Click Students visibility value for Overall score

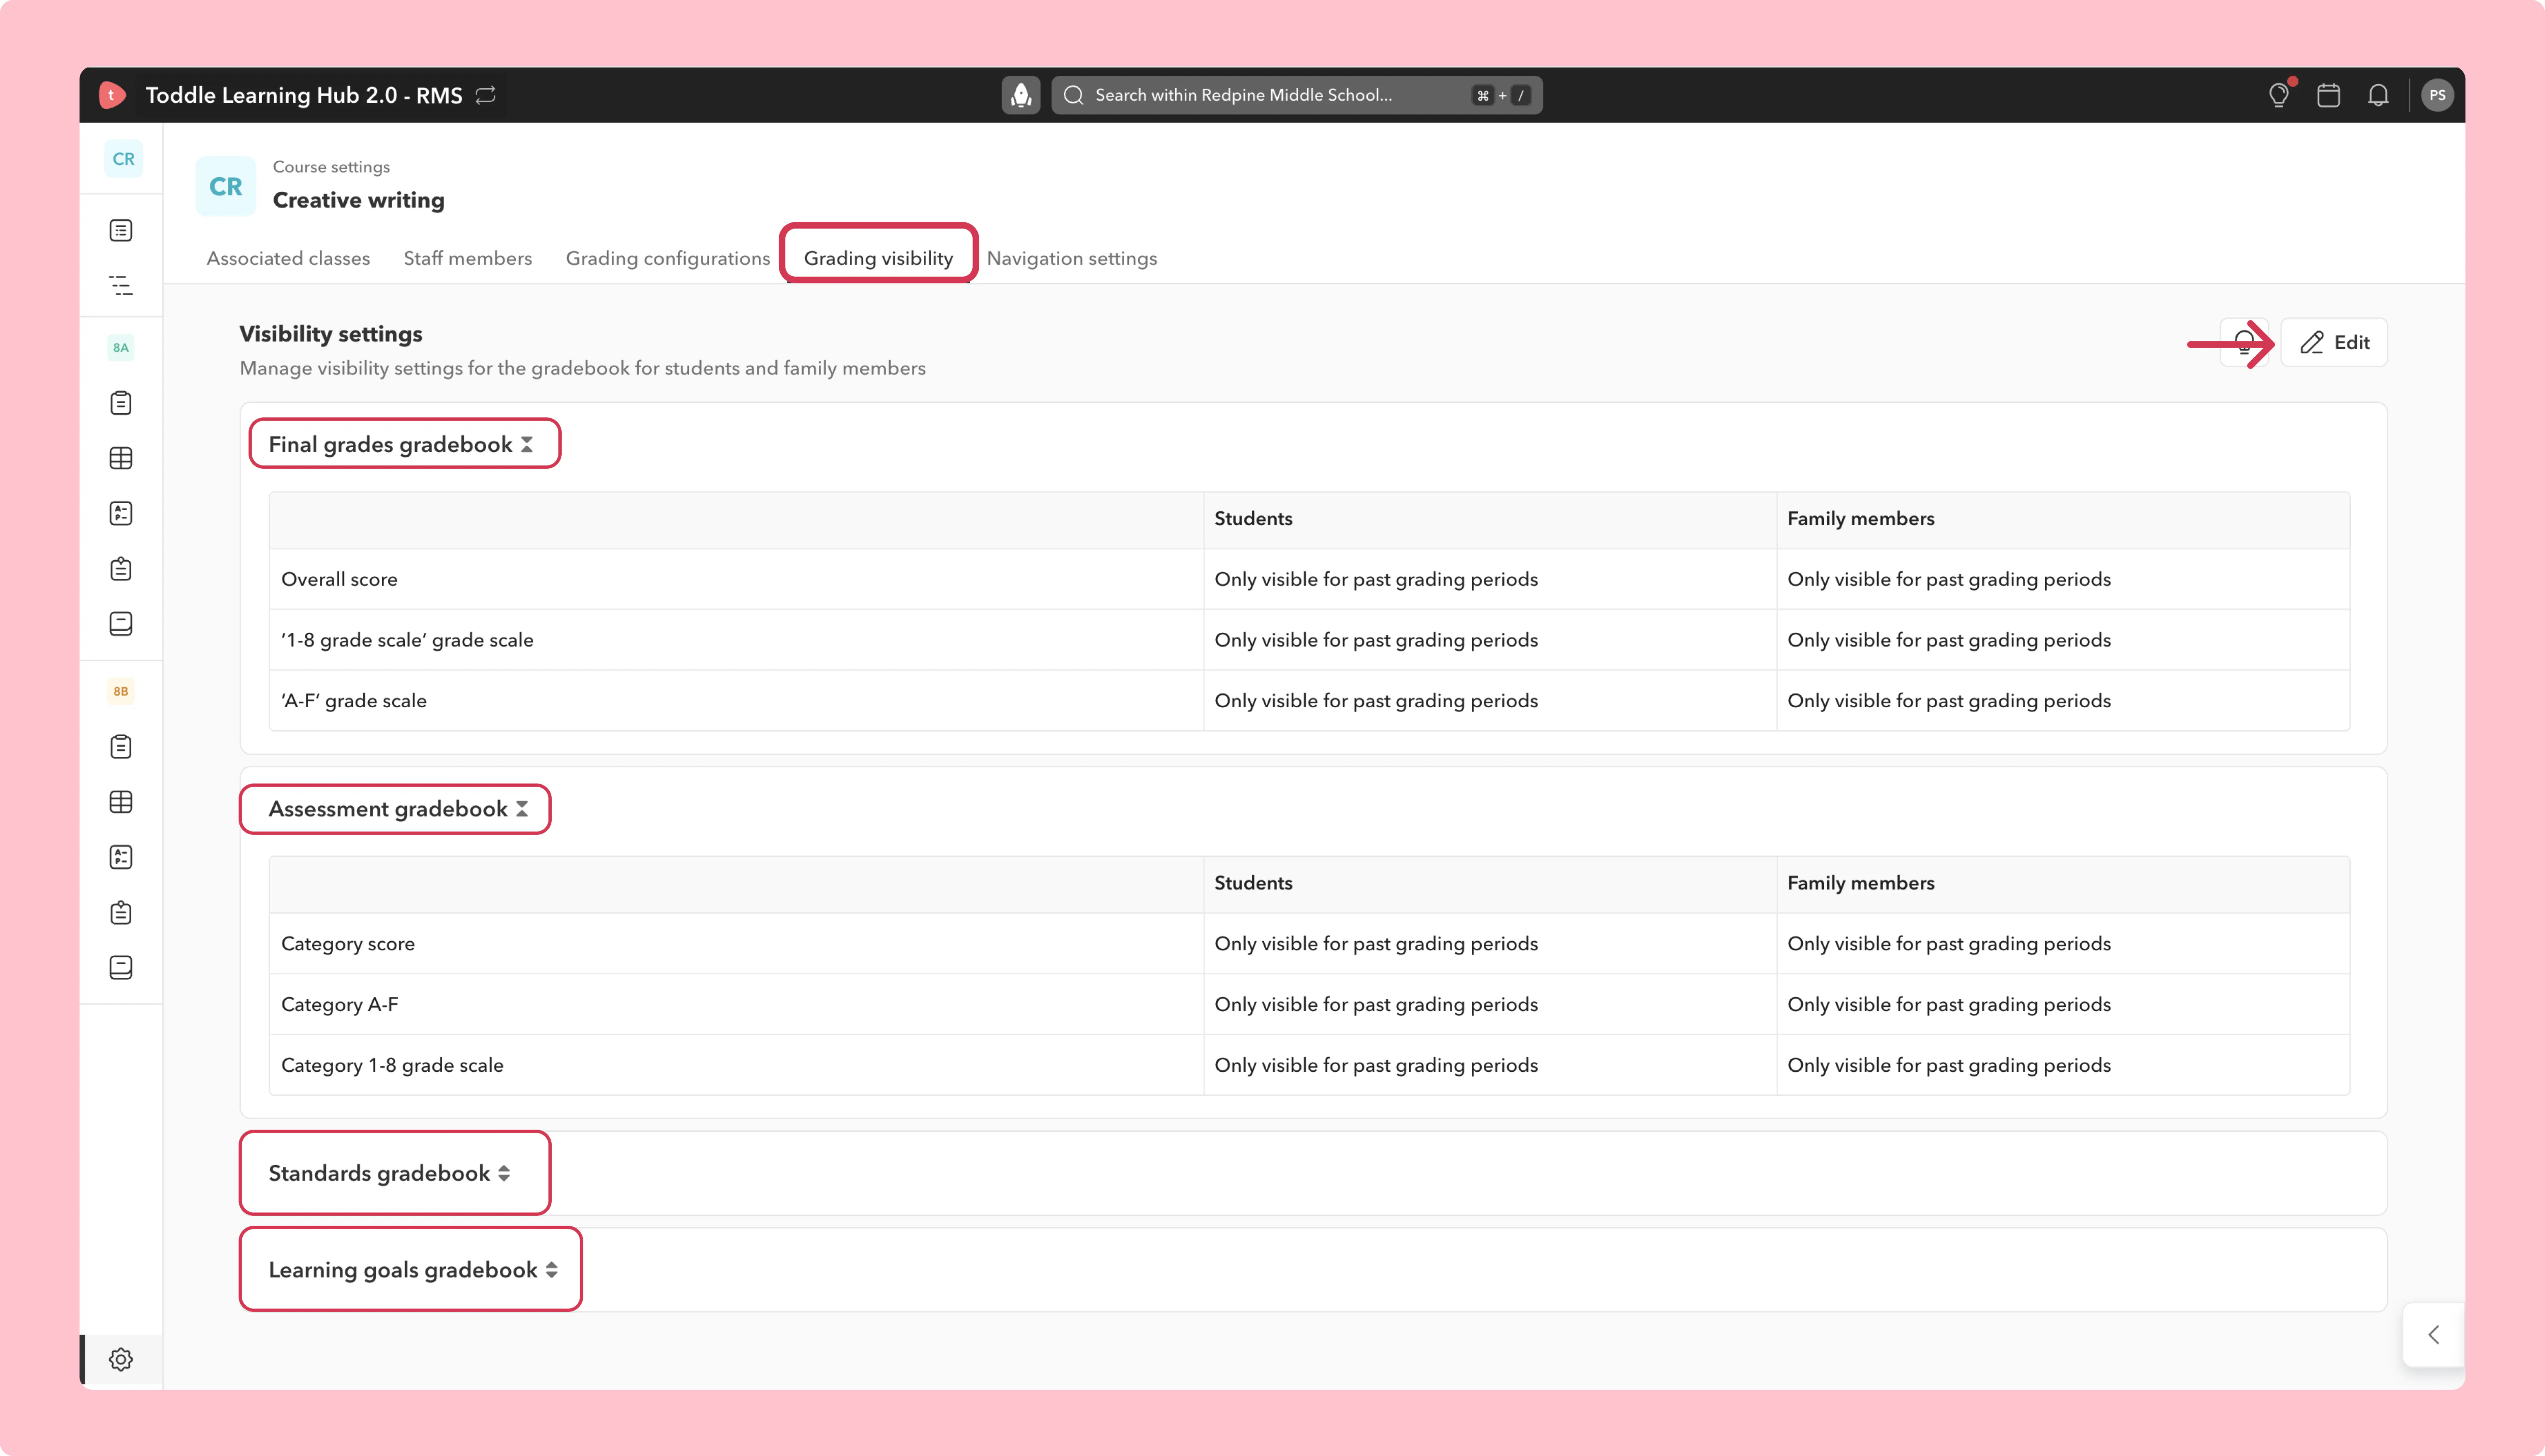click(1376, 580)
